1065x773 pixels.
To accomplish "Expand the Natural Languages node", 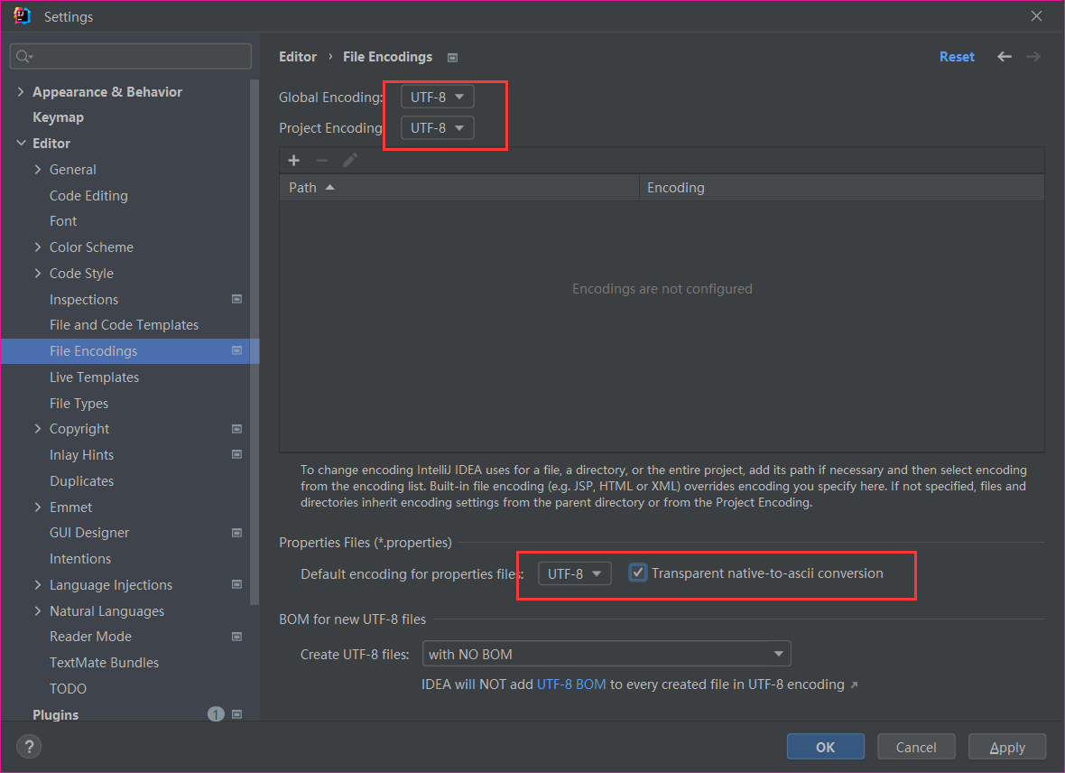I will click(38, 610).
